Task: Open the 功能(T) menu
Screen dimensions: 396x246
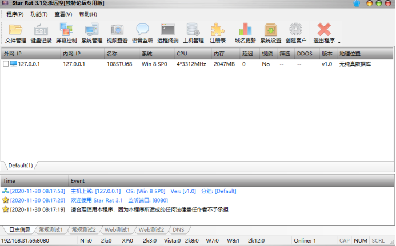Action: pos(39,14)
